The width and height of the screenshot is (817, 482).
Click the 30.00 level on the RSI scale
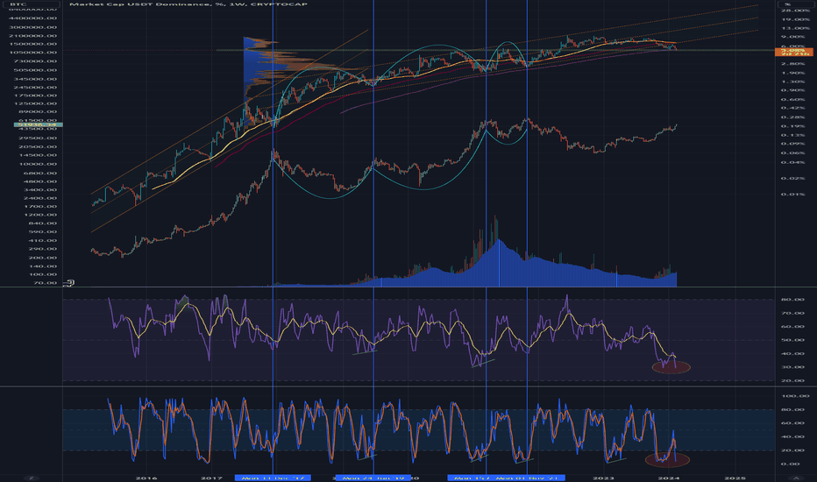[x=793, y=367]
